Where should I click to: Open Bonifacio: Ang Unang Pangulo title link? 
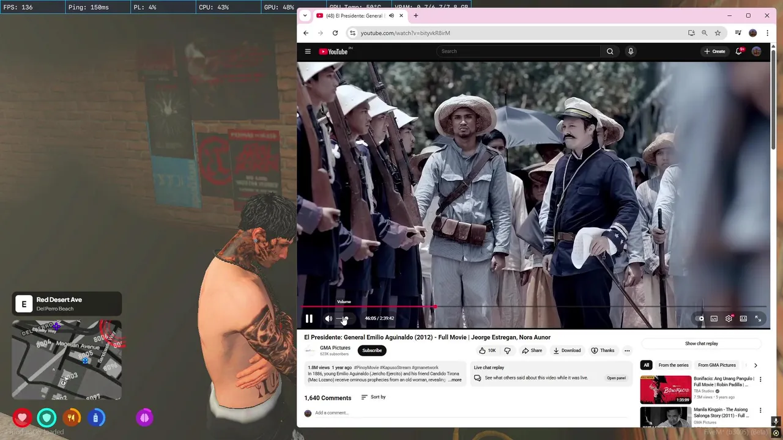click(724, 382)
